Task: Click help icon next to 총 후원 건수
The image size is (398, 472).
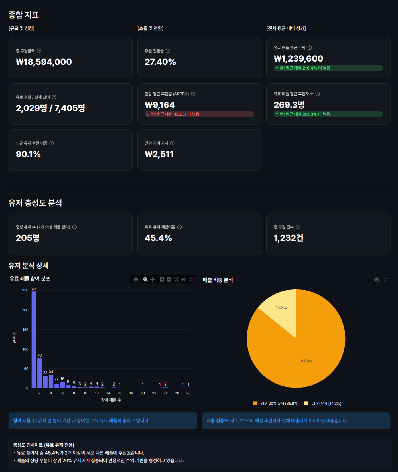Action: (298, 227)
